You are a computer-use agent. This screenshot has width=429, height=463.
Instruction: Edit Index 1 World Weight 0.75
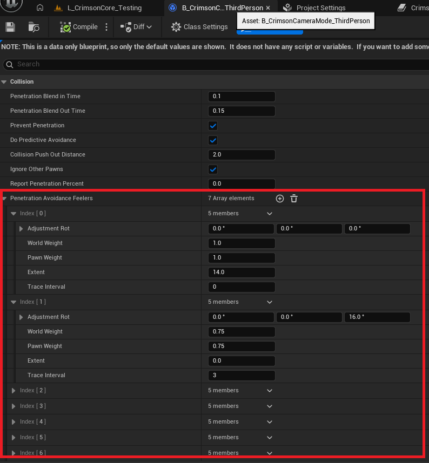click(x=242, y=331)
